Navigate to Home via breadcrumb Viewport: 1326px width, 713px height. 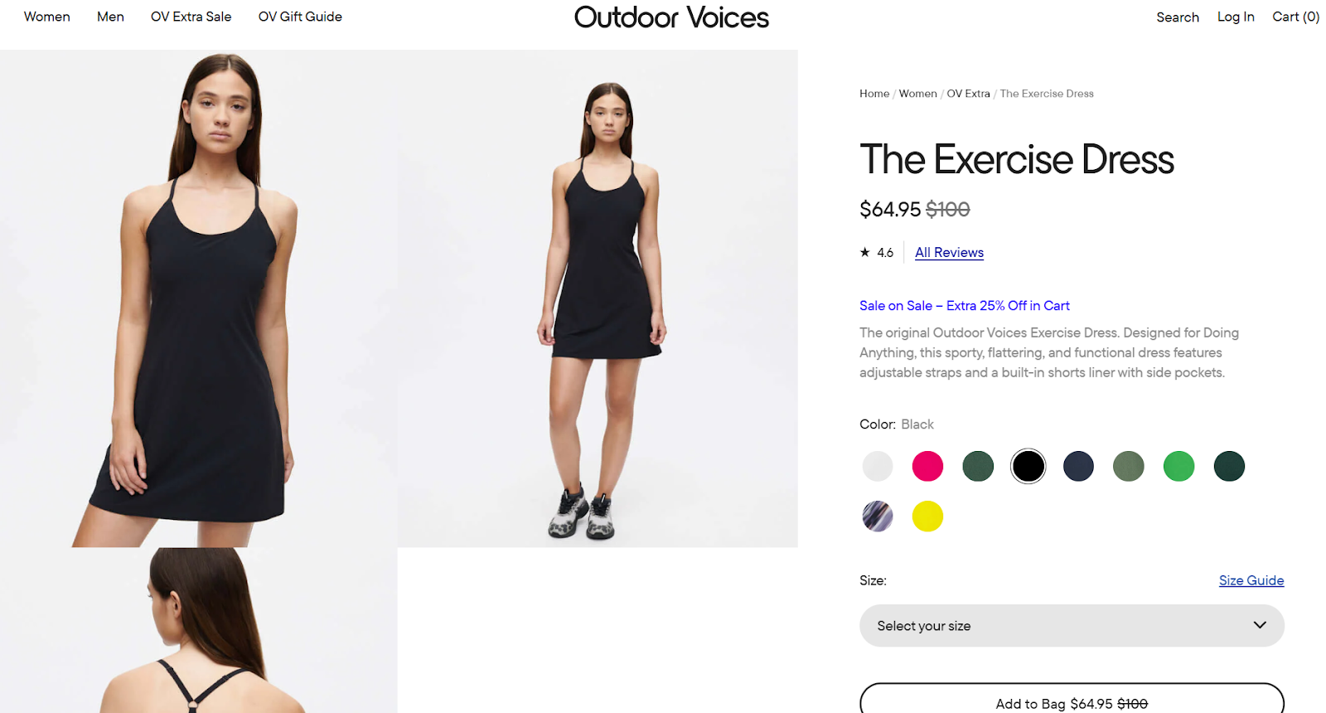coord(874,94)
